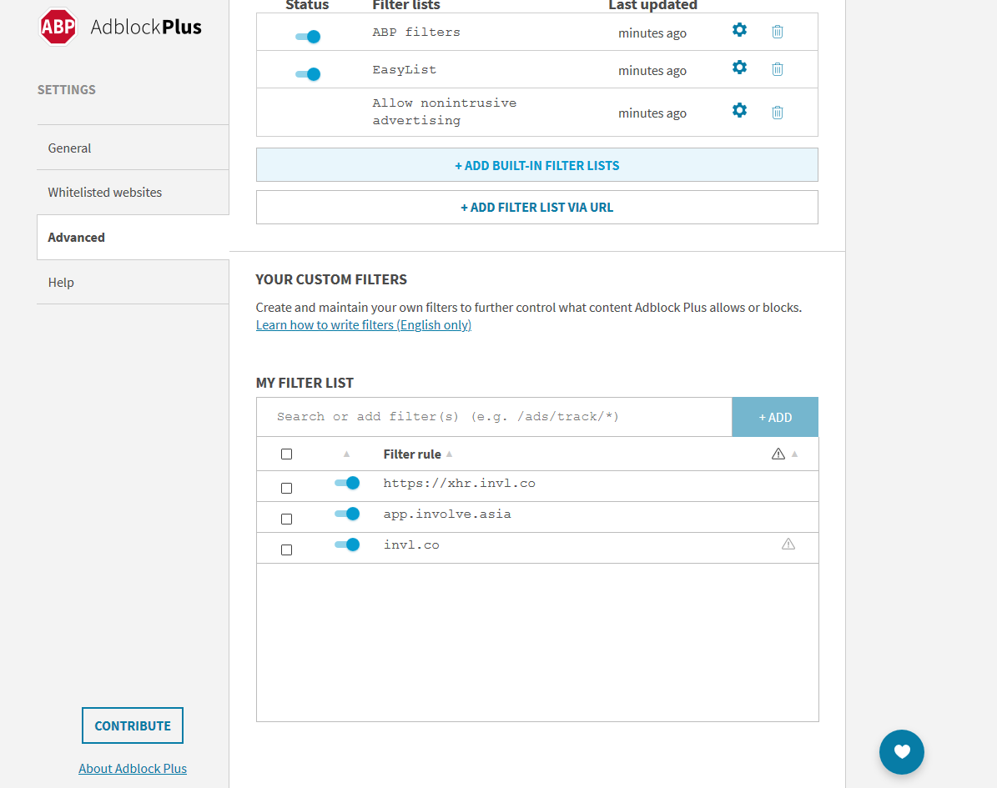Select the invl.co filter checkbox
This screenshot has height=788, width=997.
[x=287, y=550]
